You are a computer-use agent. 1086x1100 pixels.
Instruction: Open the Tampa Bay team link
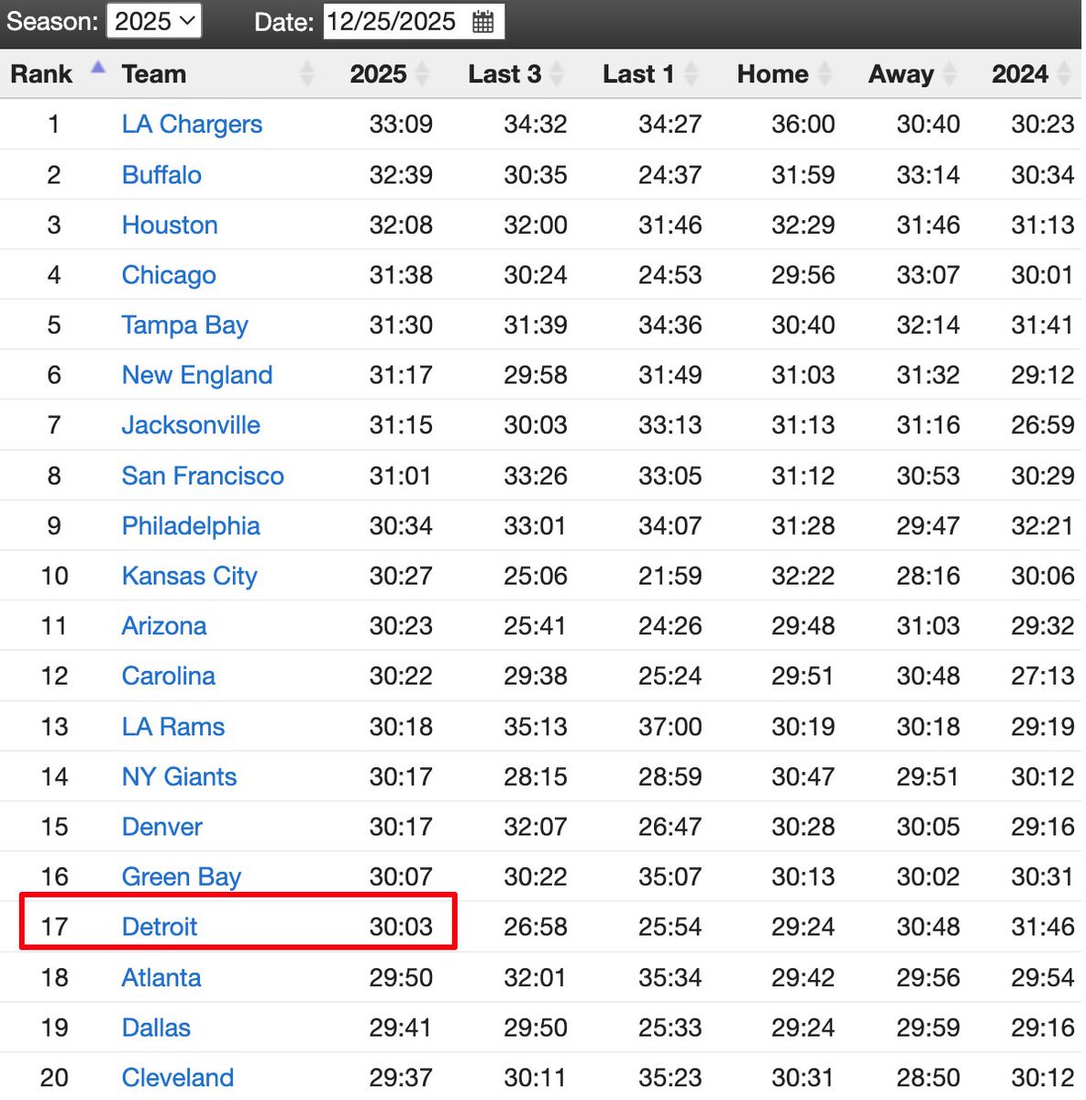tap(184, 325)
